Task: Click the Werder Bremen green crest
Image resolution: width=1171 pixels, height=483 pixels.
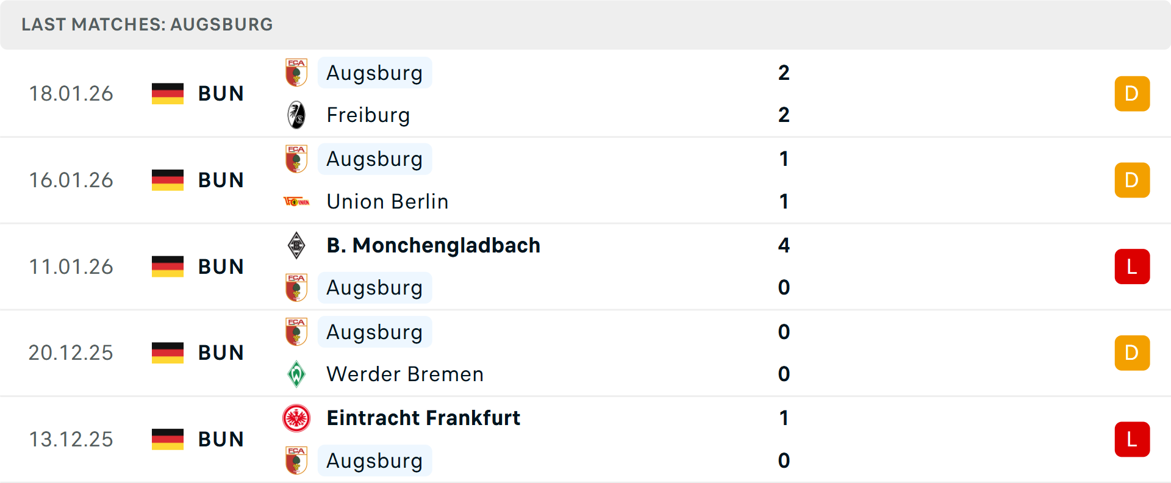Action: click(x=296, y=374)
